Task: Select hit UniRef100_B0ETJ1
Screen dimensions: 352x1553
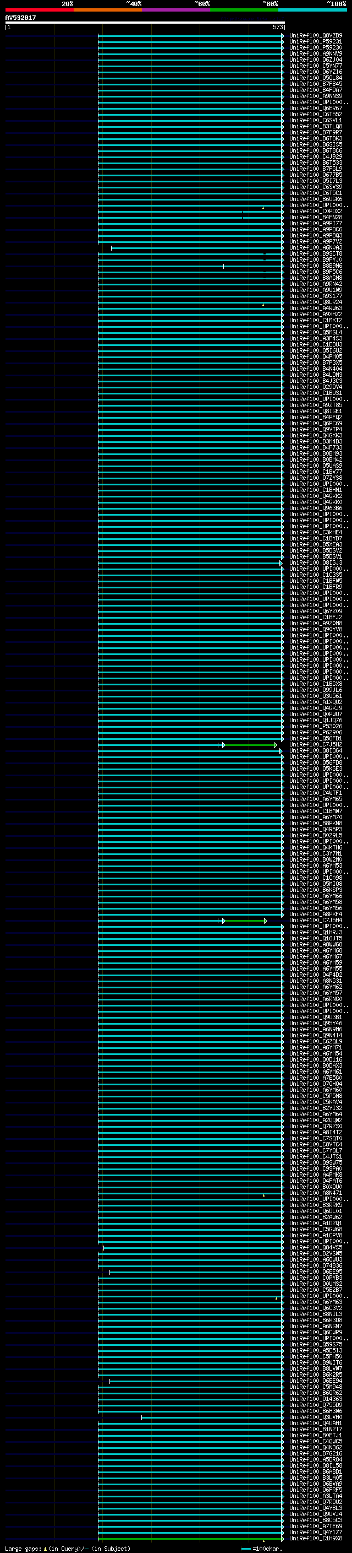Action: pyautogui.click(x=316, y=1436)
